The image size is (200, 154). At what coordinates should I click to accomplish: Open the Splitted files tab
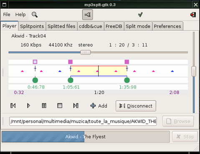click(61, 26)
